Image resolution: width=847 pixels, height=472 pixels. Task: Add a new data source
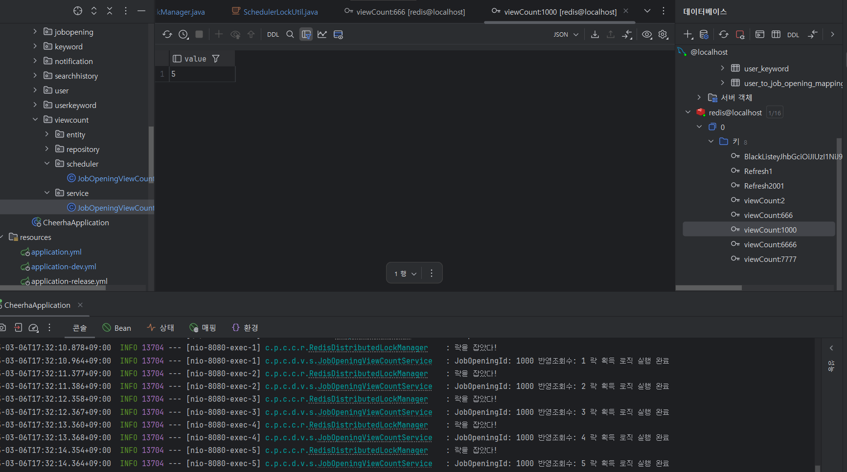(688, 34)
